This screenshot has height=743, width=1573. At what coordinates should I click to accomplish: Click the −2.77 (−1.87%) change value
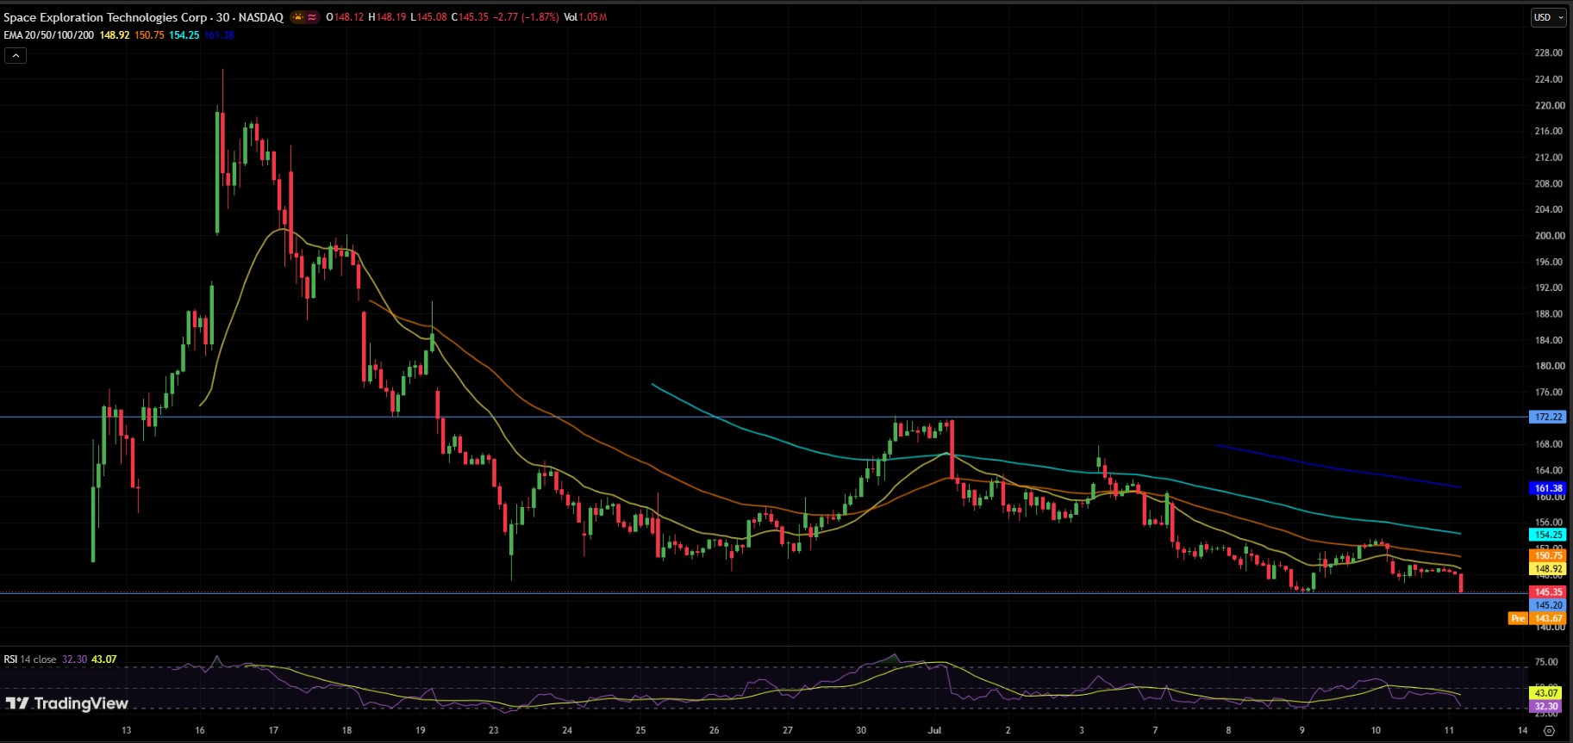[x=527, y=17]
